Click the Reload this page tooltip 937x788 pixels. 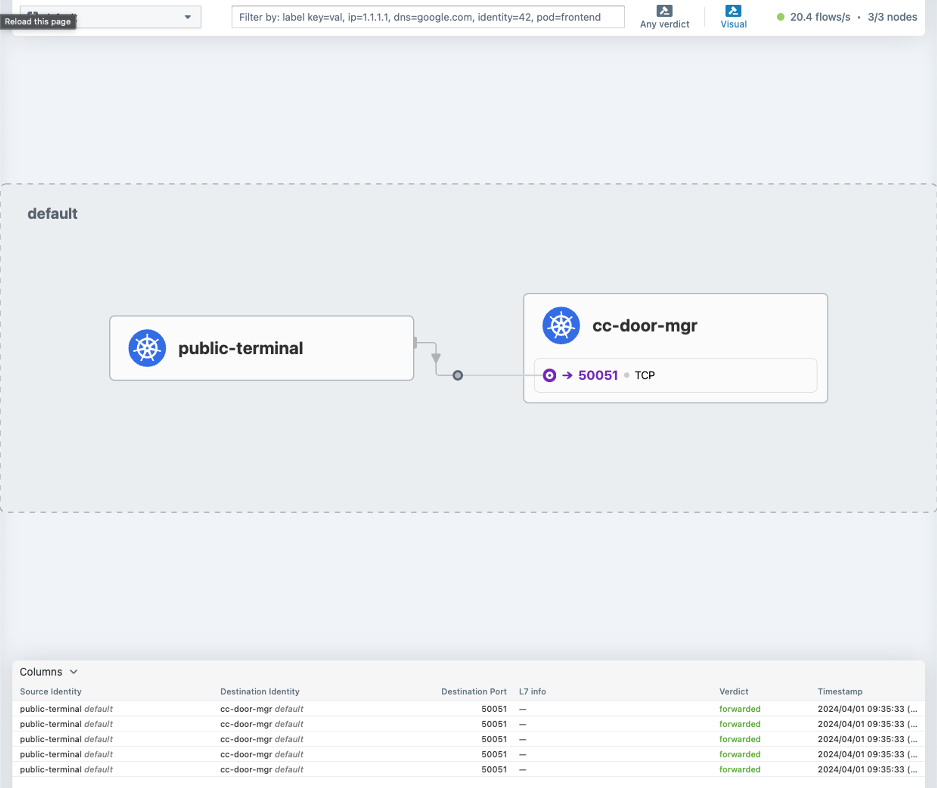pyautogui.click(x=38, y=22)
